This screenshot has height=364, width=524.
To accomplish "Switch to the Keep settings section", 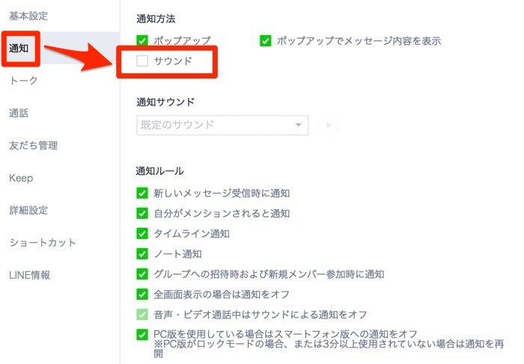I will click(x=21, y=178).
